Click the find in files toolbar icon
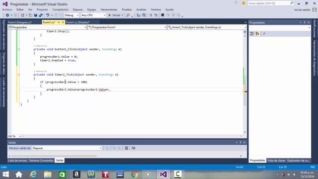Viewport: 318px width, 179px height. [128, 15]
